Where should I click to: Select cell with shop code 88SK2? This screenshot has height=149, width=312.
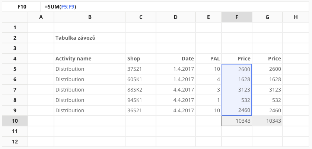141,90
